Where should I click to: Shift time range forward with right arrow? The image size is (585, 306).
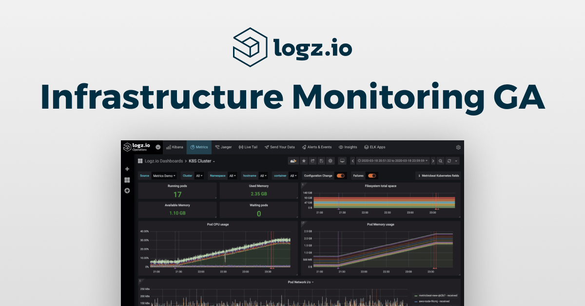tap(433, 161)
